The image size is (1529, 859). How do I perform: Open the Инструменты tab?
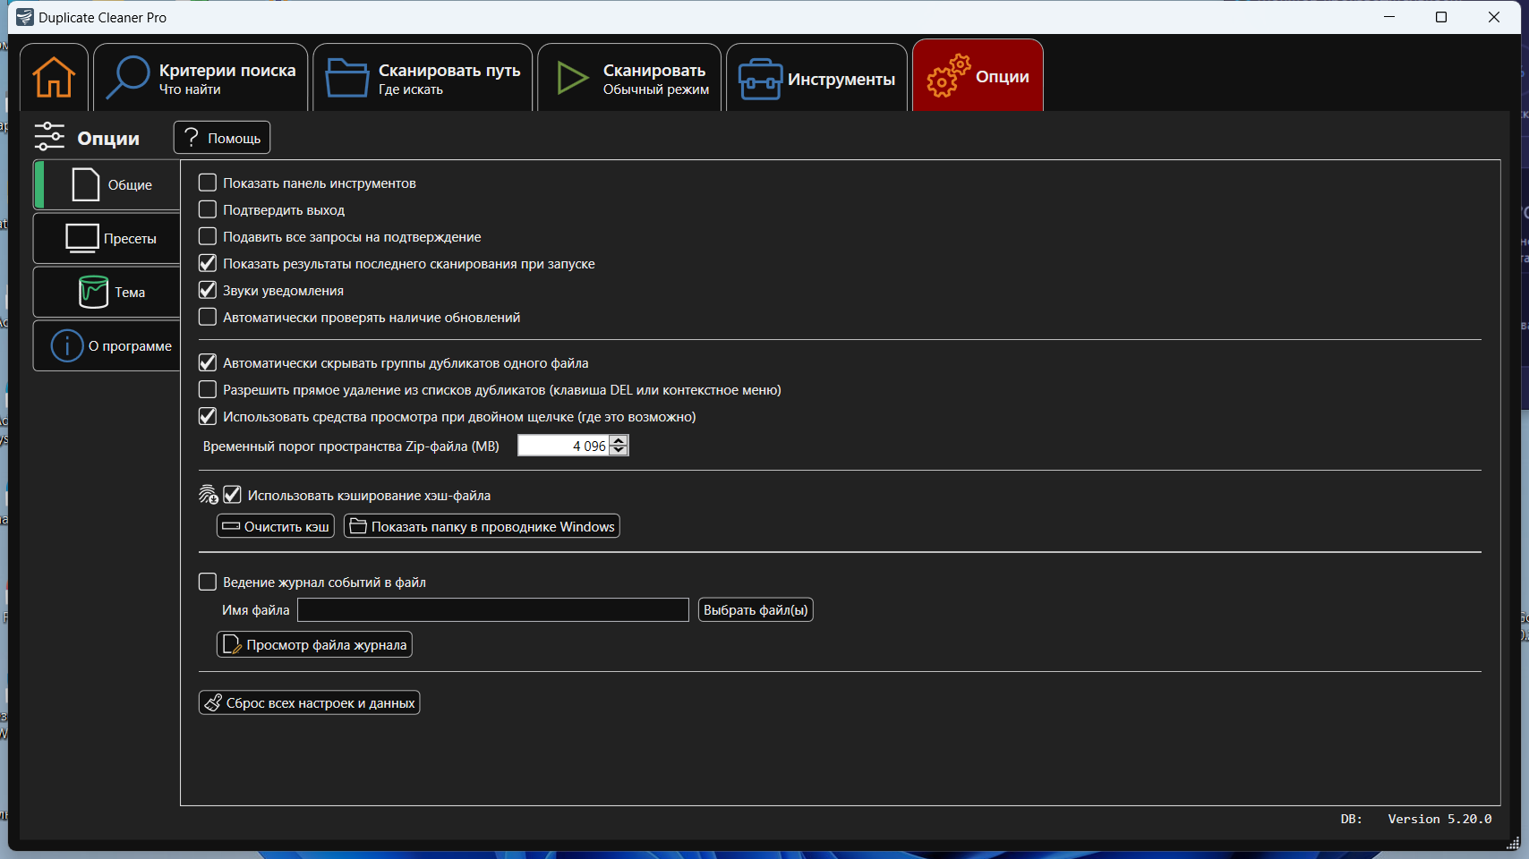(816, 78)
